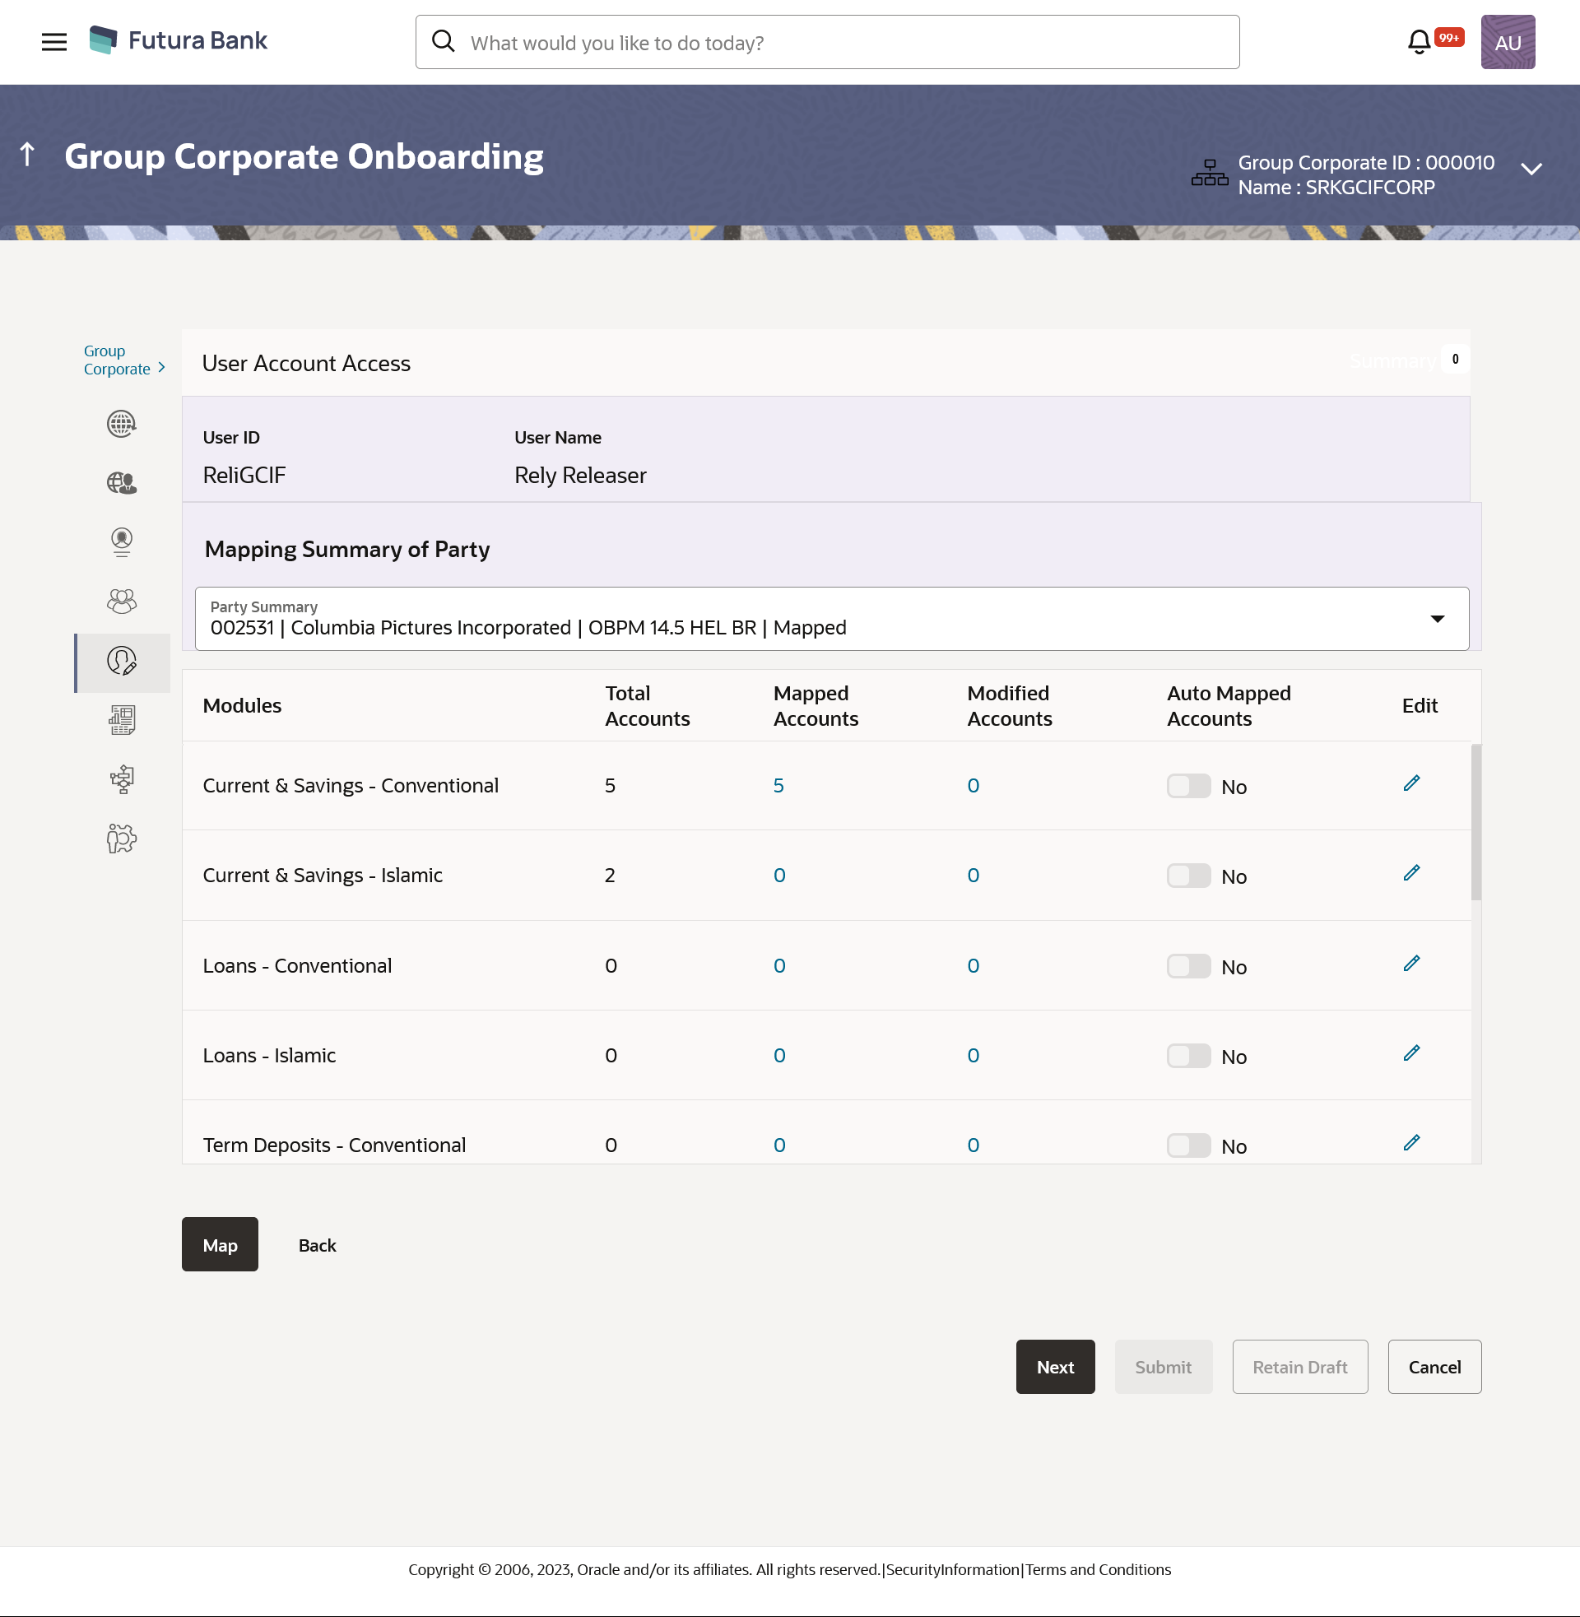Open the globe sidebar step icon
Screen dimensions: 1580x1617
point(121,424)
